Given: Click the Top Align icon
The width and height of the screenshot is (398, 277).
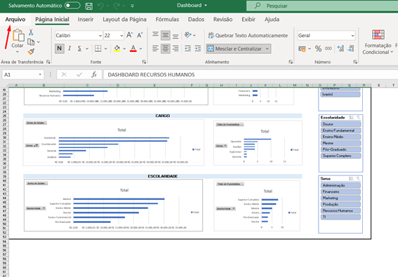Looking at the screenshot, I should pyautogui.click(x=155, y=35).
